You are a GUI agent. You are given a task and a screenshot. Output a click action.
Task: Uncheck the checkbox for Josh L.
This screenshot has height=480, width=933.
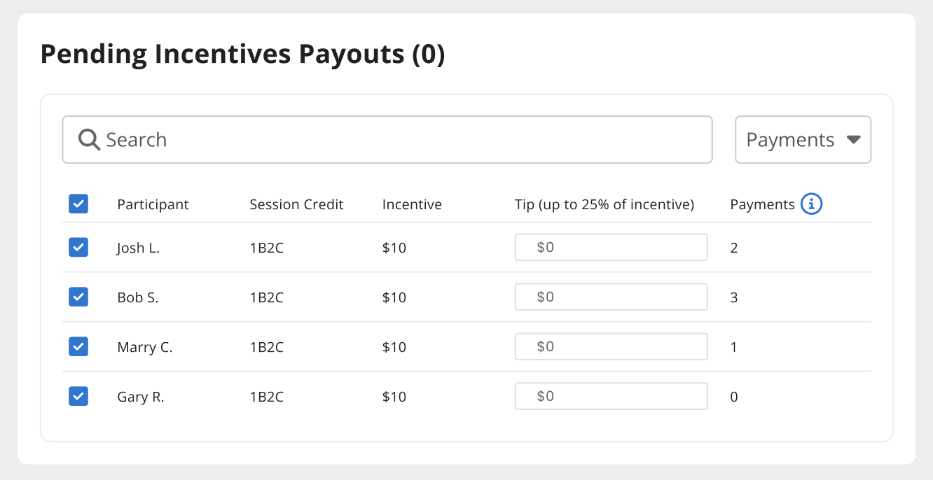78,248
